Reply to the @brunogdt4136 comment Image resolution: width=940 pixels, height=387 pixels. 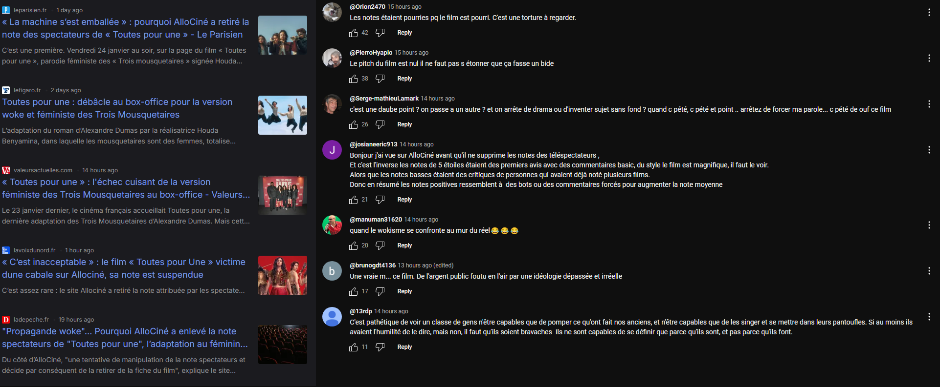pos(404,291)
